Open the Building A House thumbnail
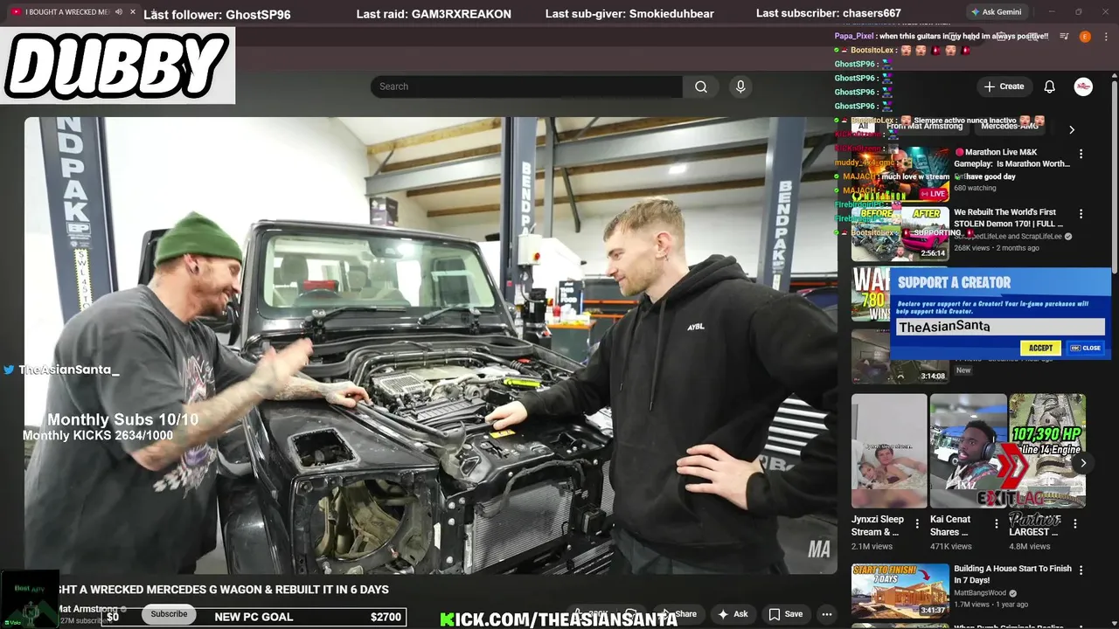The image size is (1119, 629). pyautogui.click(x=900, y=591)
